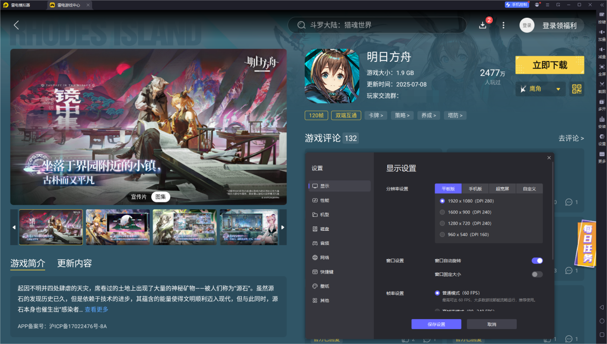
Task: Click the circular 登录 avatar button
Action: pos(527,25)
